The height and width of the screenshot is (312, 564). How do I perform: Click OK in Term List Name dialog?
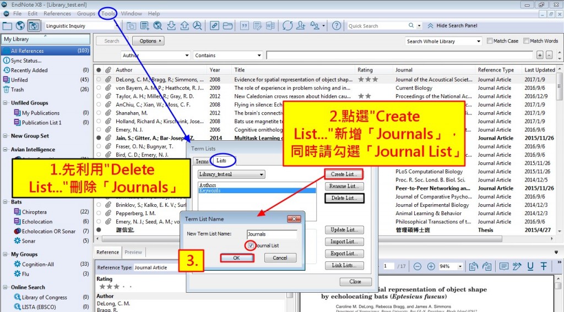point(237,258)
